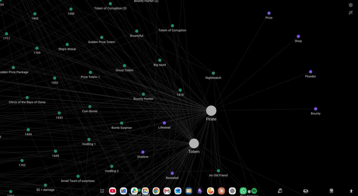Open the Bountyful node
The image size is (358, 196).
[137, 31]
